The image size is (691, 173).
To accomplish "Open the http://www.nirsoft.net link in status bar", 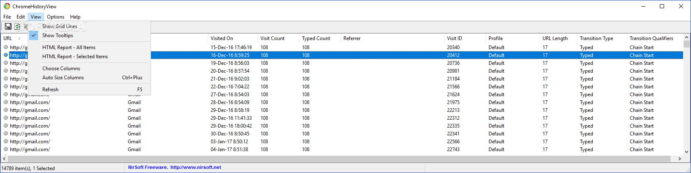I will [196, 167].
